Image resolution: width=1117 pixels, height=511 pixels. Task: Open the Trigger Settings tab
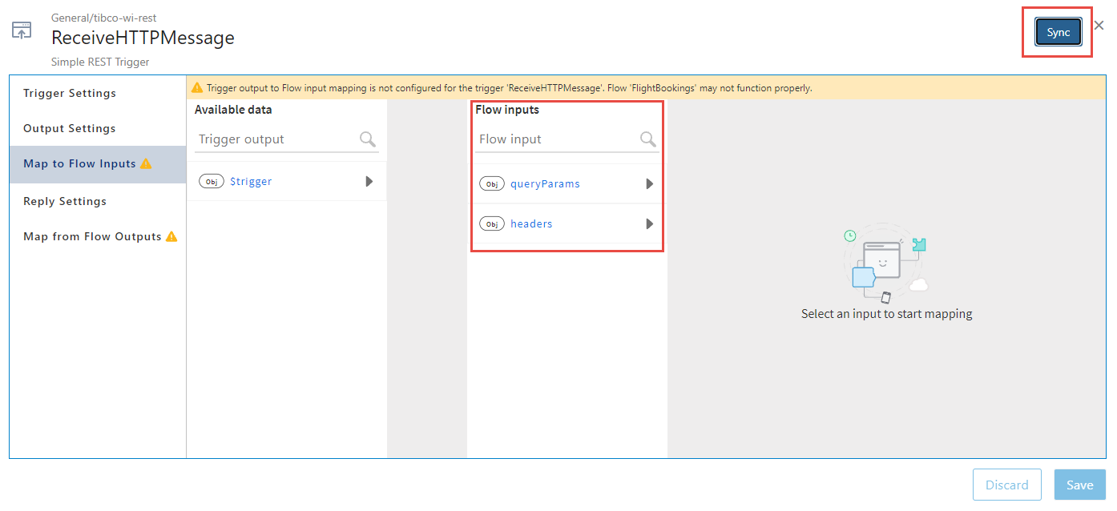pos(70,93)
